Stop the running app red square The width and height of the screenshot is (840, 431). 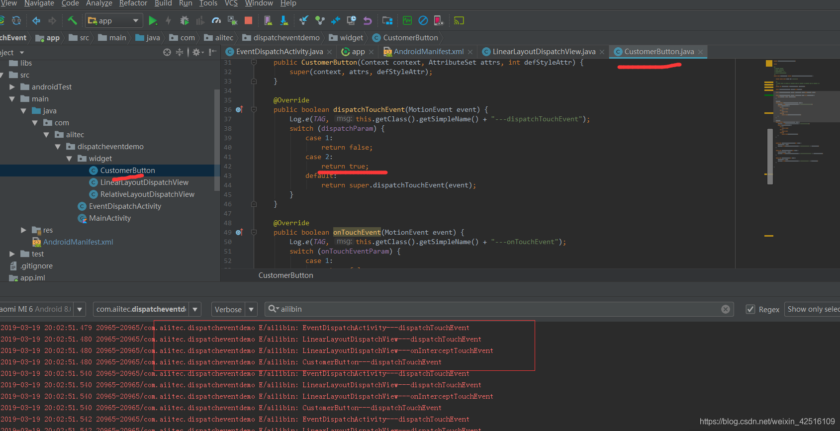(248, 20)
